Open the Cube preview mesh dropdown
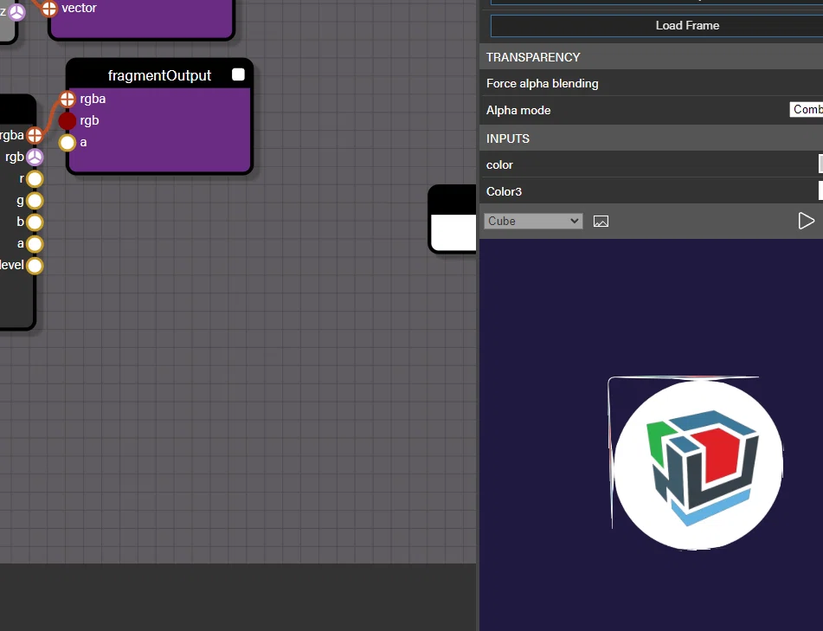 tap(533, 221)
